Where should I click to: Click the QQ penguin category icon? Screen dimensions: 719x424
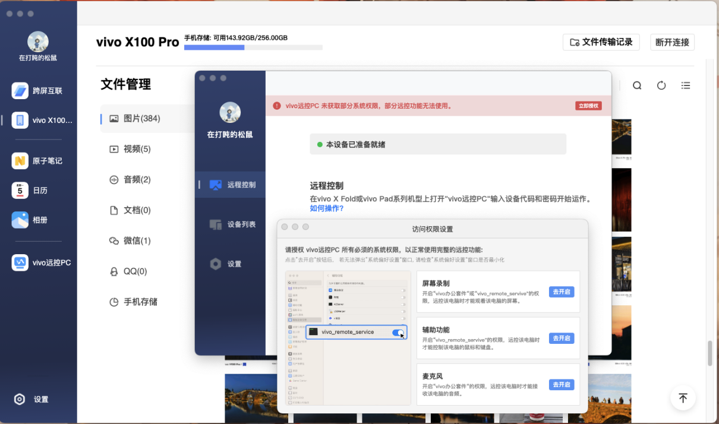click(x=113, y=271)
